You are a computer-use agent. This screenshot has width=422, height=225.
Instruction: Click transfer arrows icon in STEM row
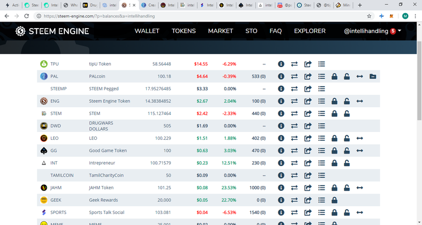click(x=294, y=113)
